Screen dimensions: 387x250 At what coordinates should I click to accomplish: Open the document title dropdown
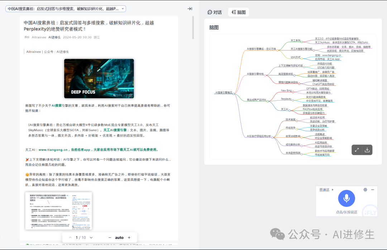point(123,9)
